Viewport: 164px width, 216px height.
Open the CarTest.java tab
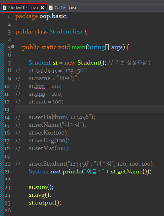tap(65, 8)
